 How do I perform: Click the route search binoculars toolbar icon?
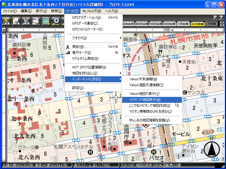(26, 21)
